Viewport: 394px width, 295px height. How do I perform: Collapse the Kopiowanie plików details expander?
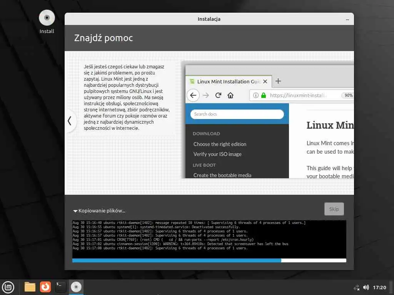[75, 211]
